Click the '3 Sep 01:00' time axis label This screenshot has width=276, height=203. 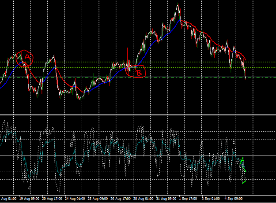click(x=211, y=199)
